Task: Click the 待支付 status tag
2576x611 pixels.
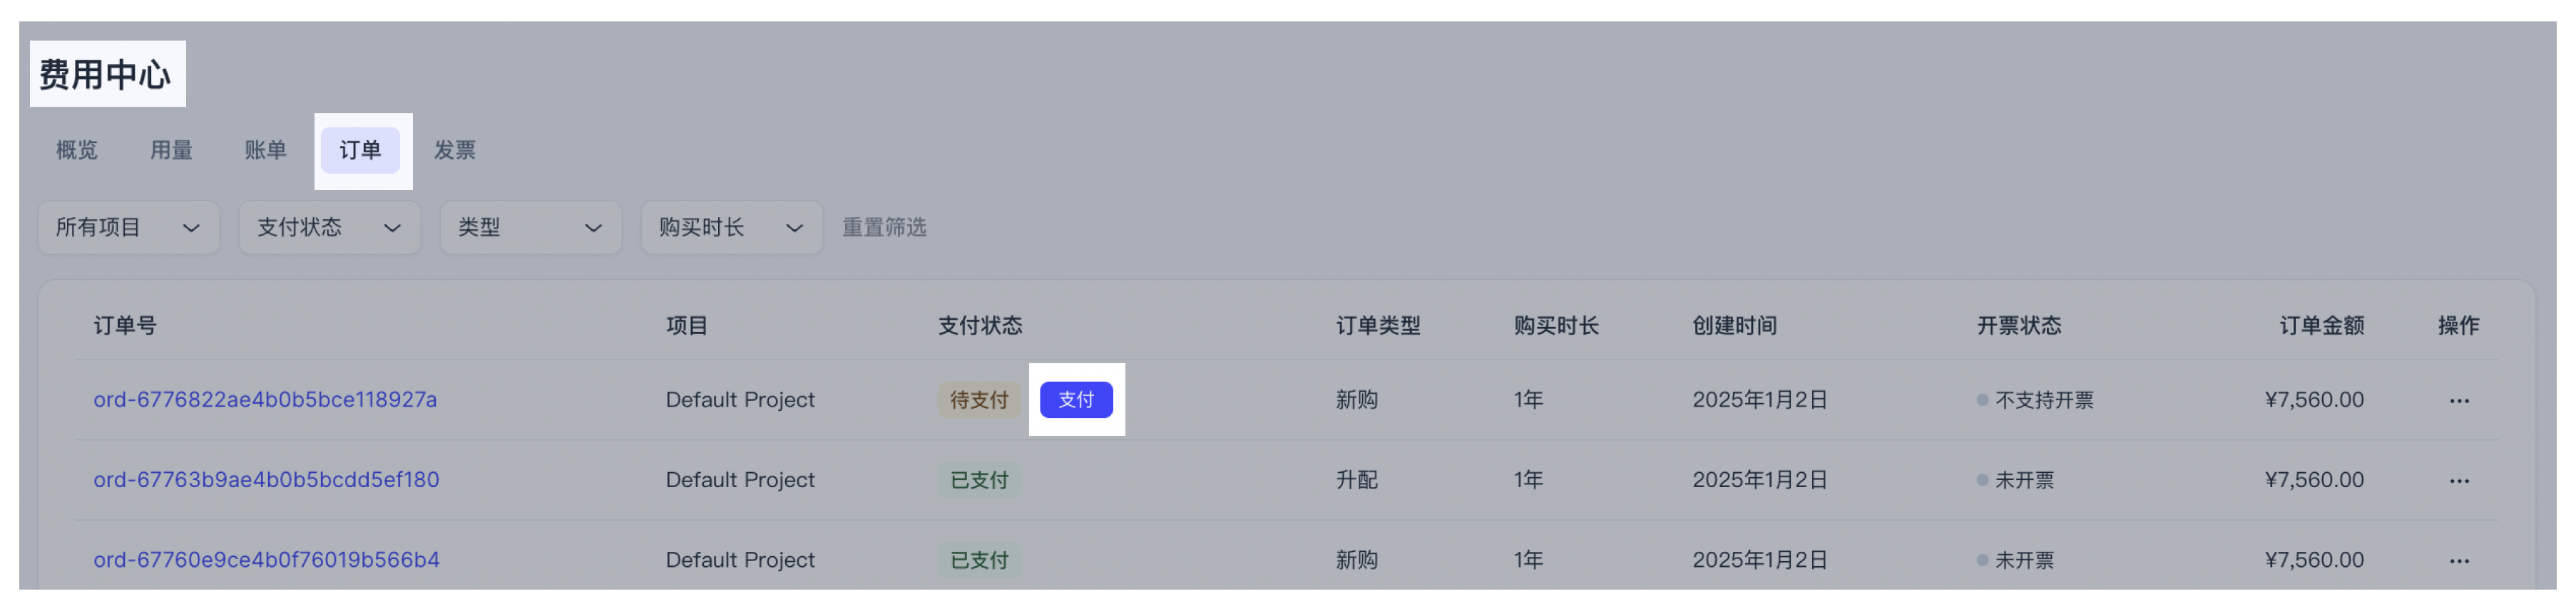Action: [978, 399]
